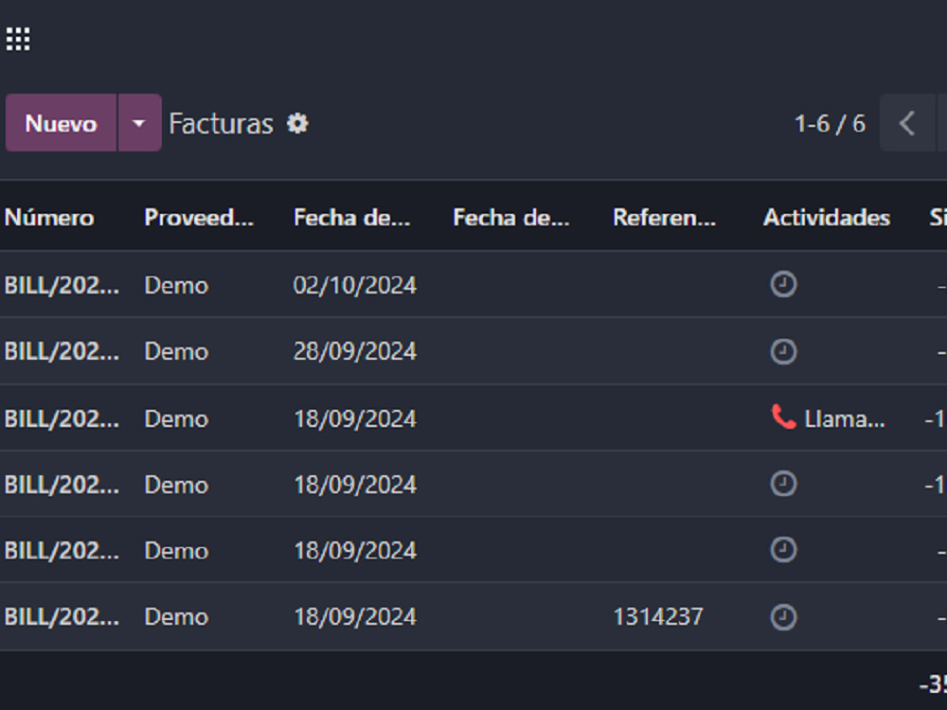The width and height of the screenshot is (947, 710).
Task: Click Demo supplier in the 02/10/2024 row
Action: pos(176,285)
